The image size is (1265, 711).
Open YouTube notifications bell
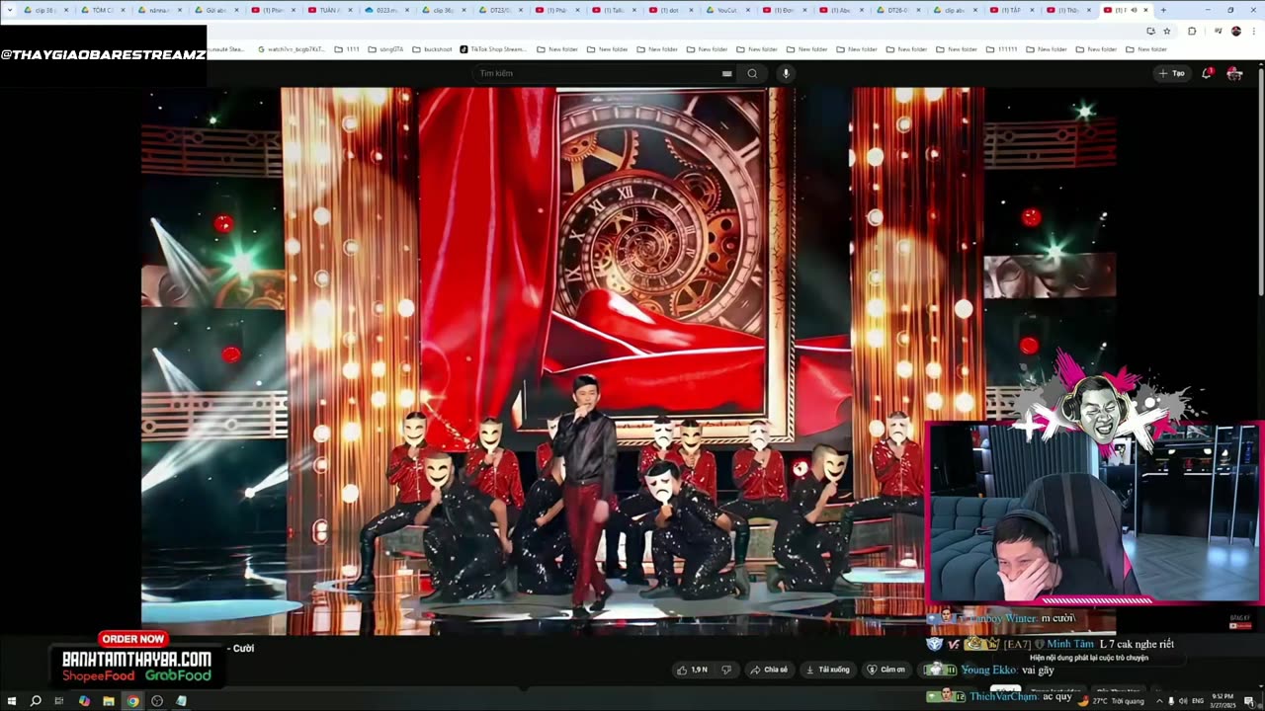click(x=1208, y=73)
